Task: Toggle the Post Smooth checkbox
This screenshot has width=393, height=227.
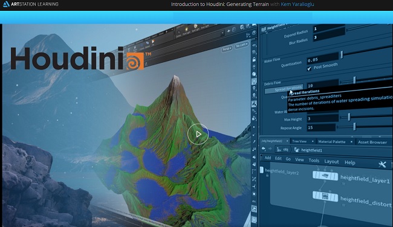Action: point(309,69)
